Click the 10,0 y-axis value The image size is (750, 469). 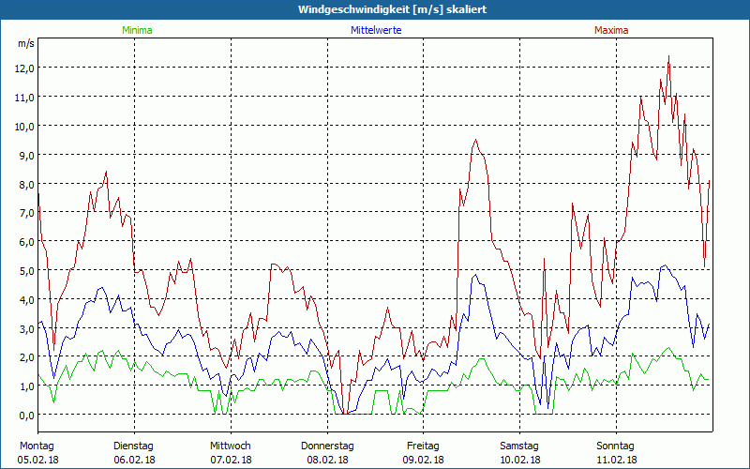[23, 126]
